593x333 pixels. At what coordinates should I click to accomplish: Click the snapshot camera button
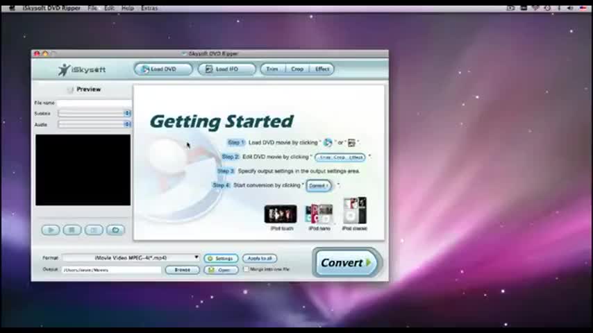[115, 230]
